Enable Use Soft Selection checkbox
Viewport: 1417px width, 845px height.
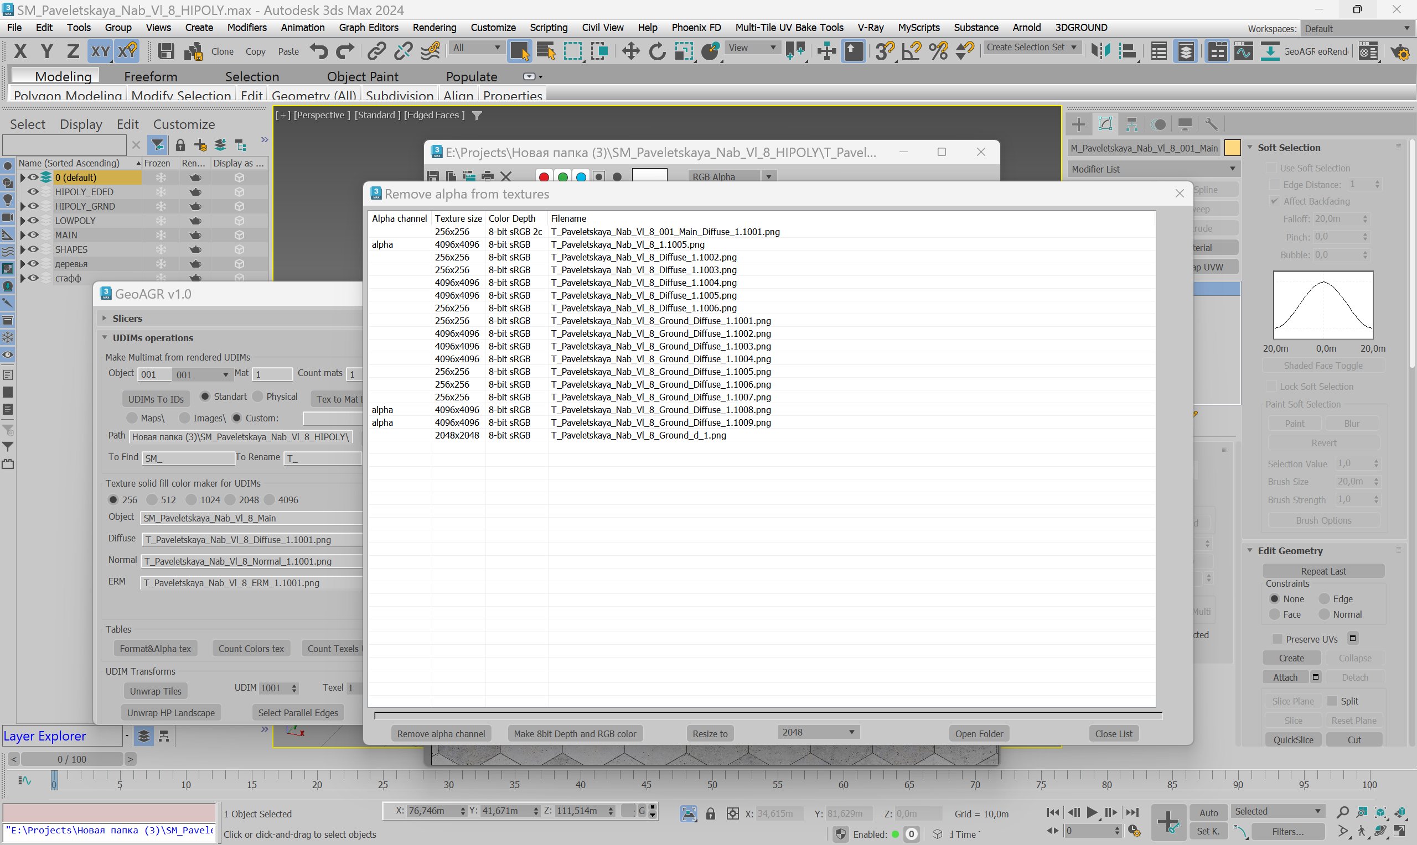1271,168
